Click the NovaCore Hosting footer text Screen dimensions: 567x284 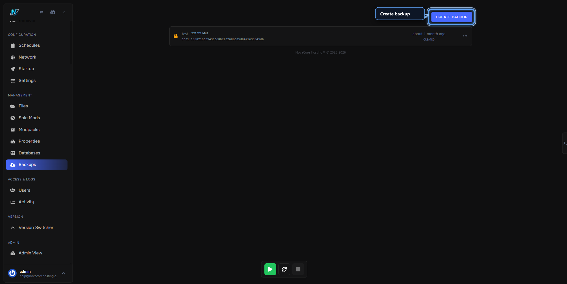(x=320, y=52)
